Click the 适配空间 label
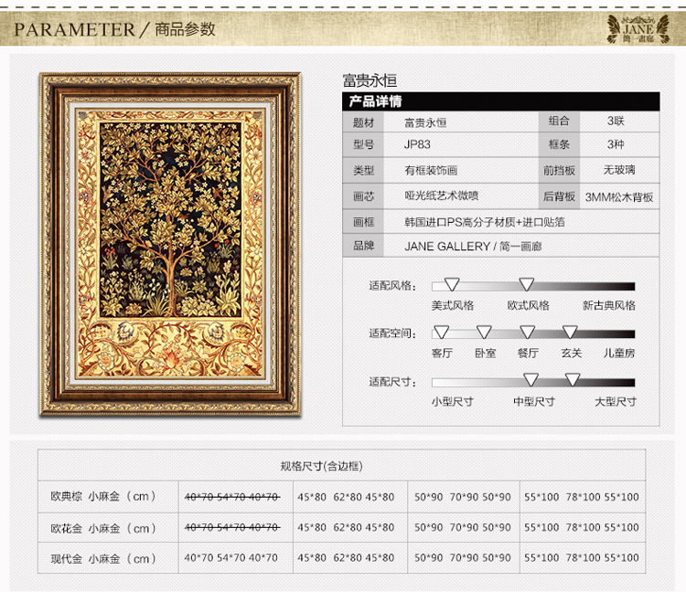The height and width of the screenshot is (592, 686). [x=392, y=333]
